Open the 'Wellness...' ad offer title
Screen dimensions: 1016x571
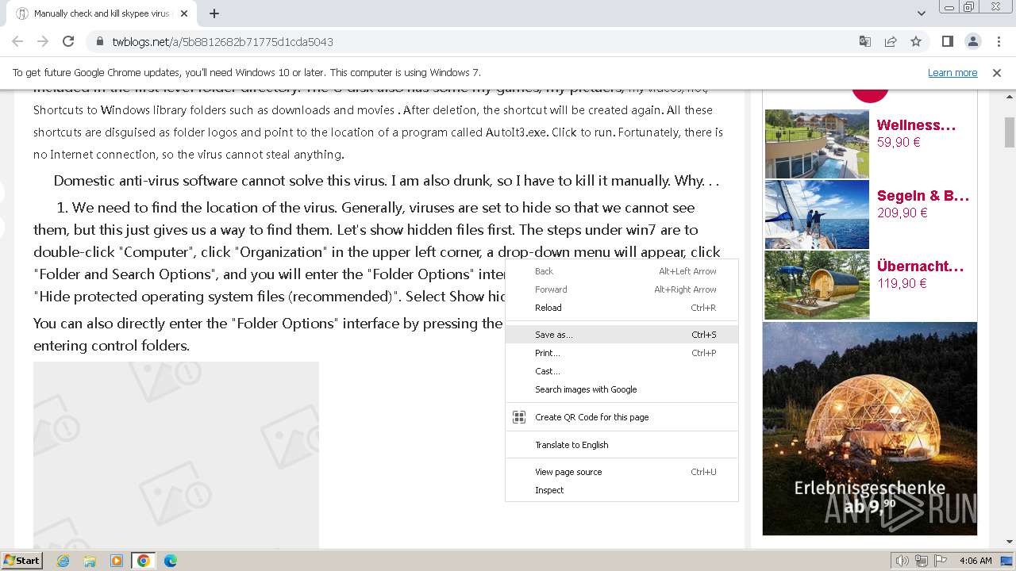tap(916, 125)
